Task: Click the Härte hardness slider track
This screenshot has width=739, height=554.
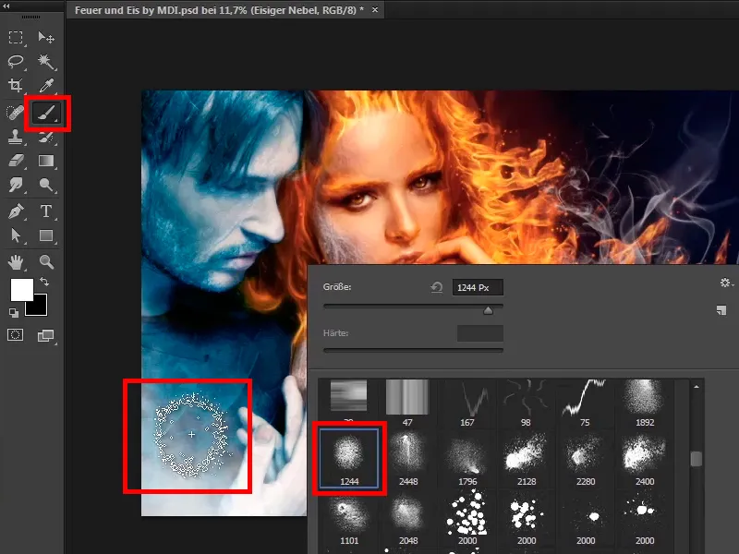Action: (x=413, y=350)
